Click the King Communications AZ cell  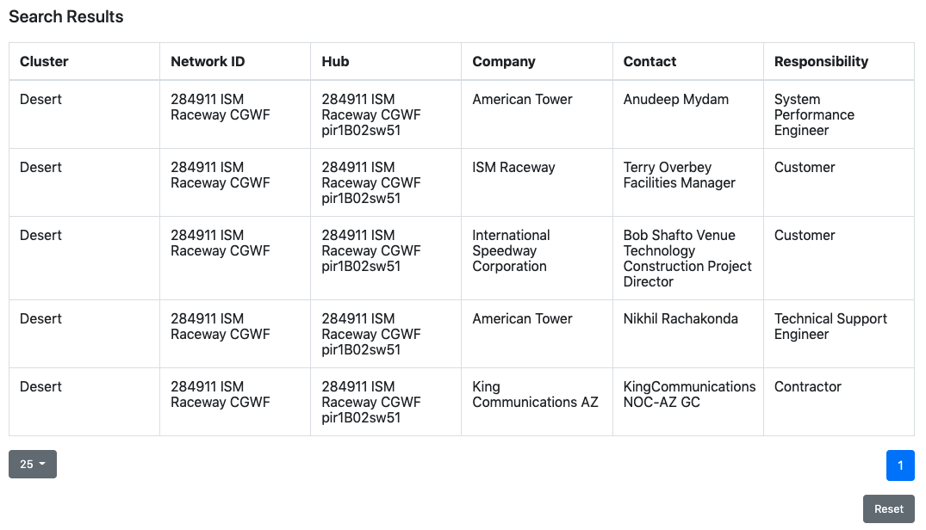535,395
